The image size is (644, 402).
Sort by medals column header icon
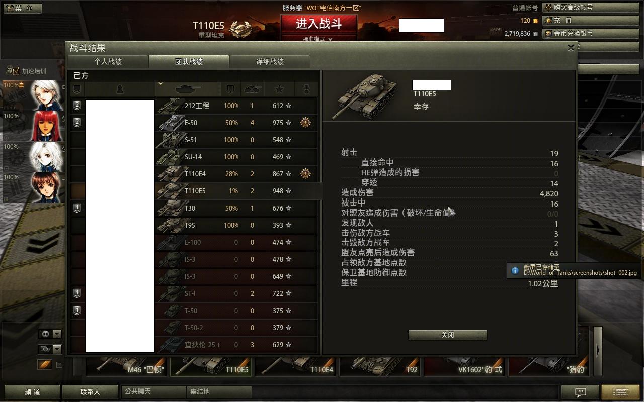pos(305,89)
